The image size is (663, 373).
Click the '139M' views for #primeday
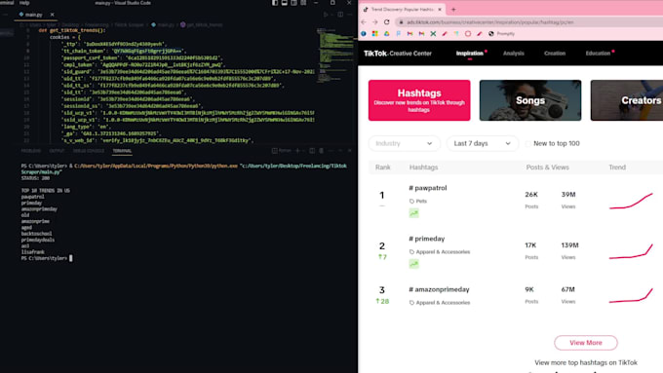(569, 245)
